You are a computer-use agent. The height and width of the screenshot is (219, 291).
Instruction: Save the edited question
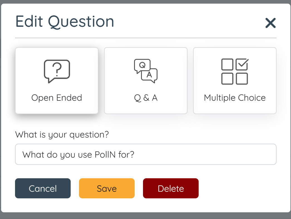(x=107, y=188)
